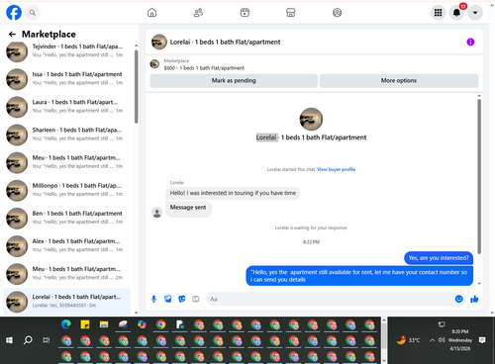Image resolution: width=495 pixels, height=364 pixels.
Task: Click the volume speaker tray icon
Action: 442,340
